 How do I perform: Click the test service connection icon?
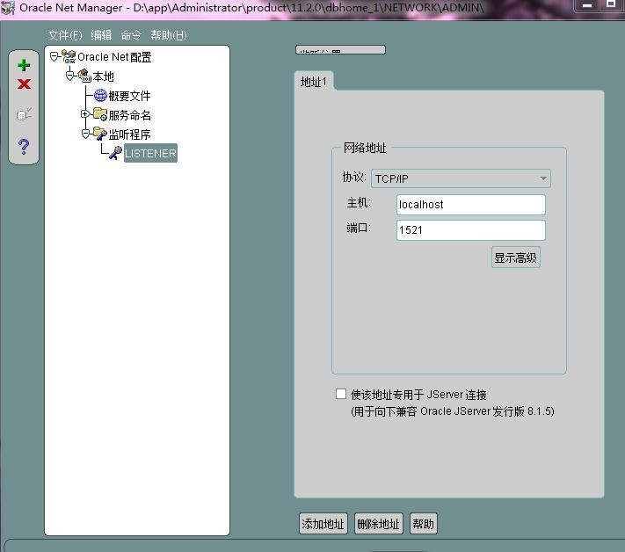[24, 114]
